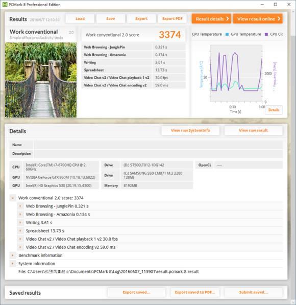Screen dimensions: 296x305
Task: Expand the Web Browsing - JunglePin row
Action: point(20,206)
